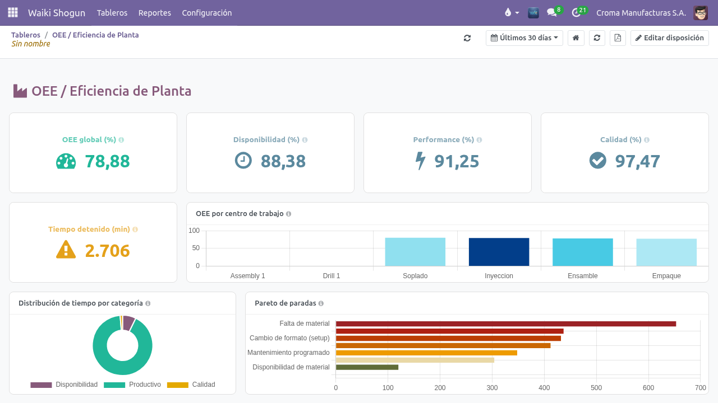Click the refresh button next to the home button
Viewport: 718px width, 403px height.
[x=597, y=38]
